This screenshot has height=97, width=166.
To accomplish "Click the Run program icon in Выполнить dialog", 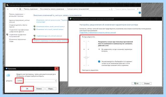I will 8,75.
